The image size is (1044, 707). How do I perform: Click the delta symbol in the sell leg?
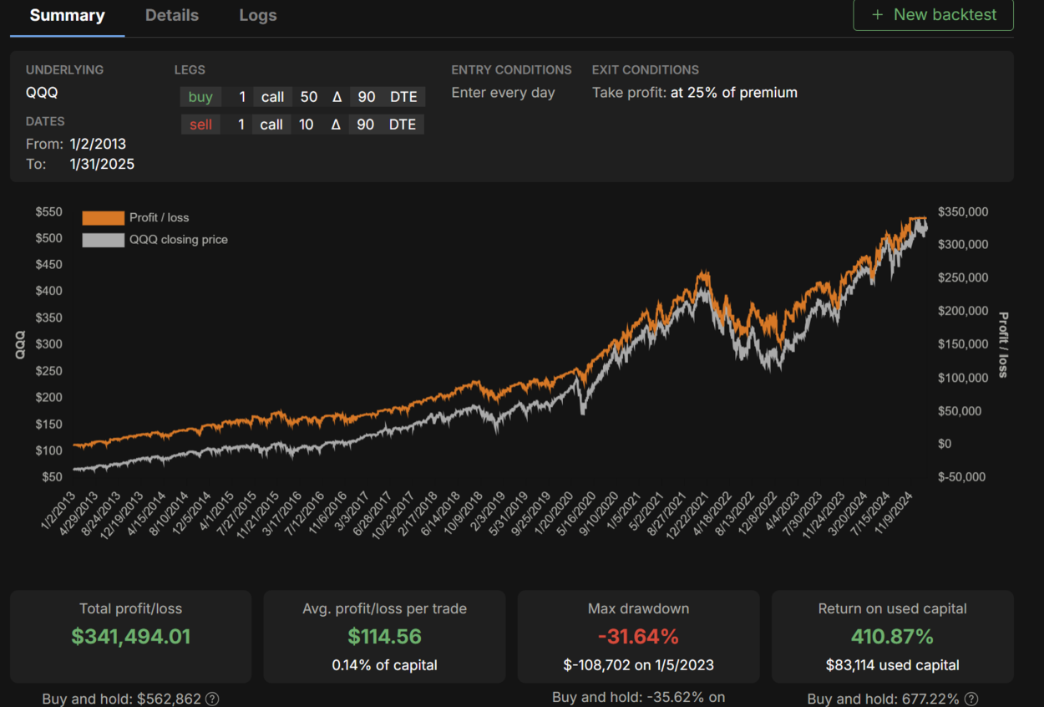coord(337,125)
